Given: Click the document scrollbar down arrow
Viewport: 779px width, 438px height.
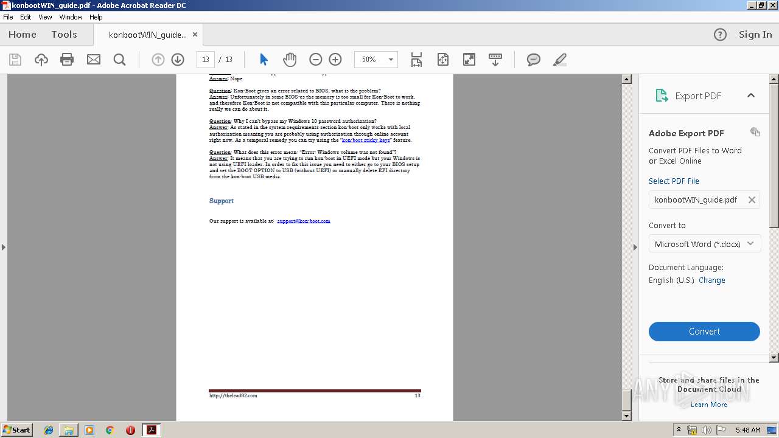Looking at the screenshot, I should (x=627, y=416).
